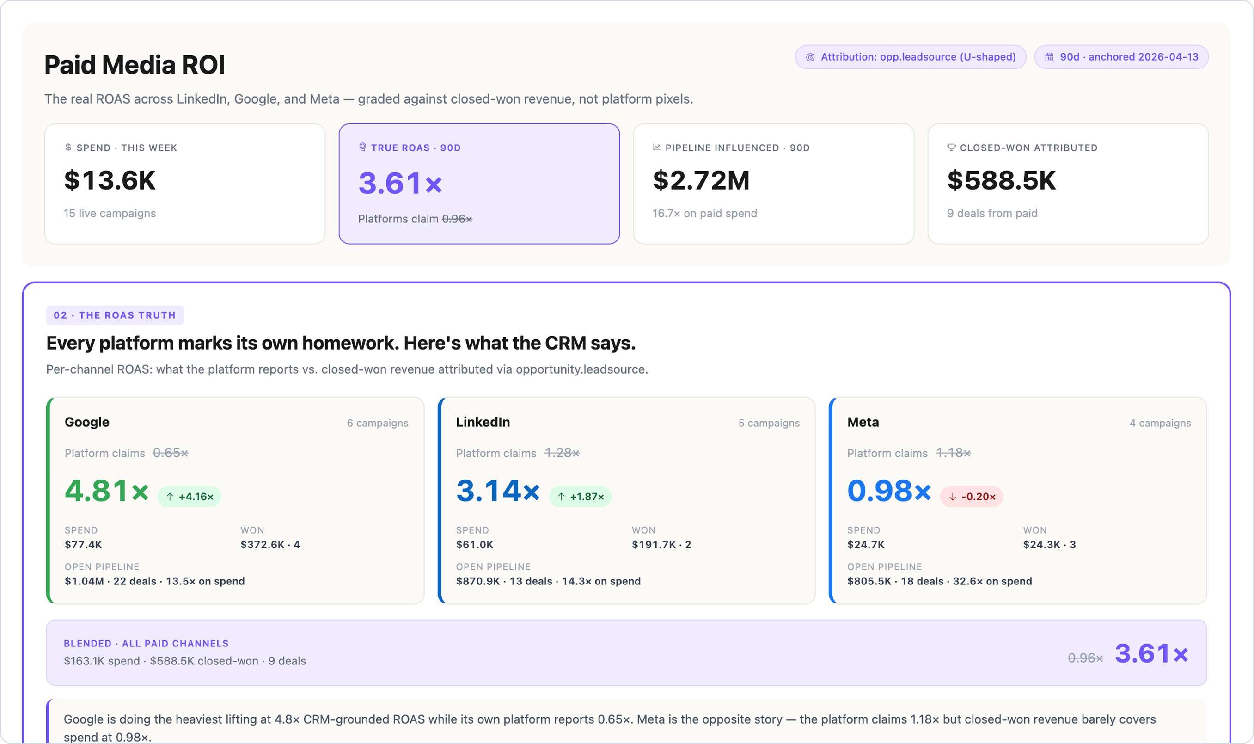The height and width of the screenshot is (744, 1254).
Task: Click the 02 · THE ROAS TRUTH tag
Action: 115,315
